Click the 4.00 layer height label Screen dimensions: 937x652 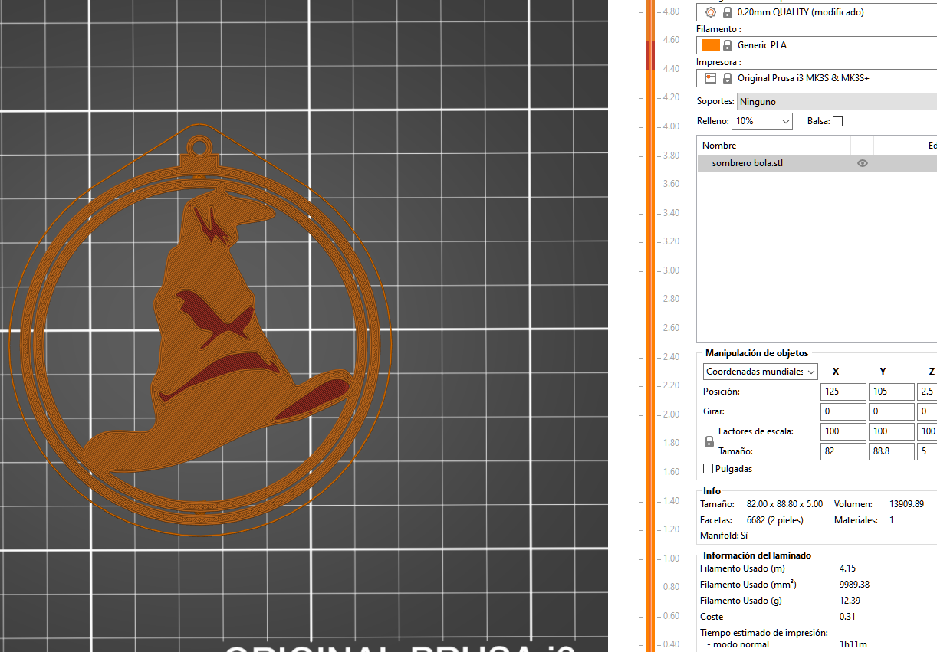671,126
